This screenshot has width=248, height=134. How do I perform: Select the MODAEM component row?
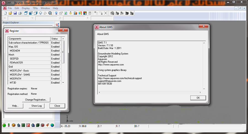34,51
